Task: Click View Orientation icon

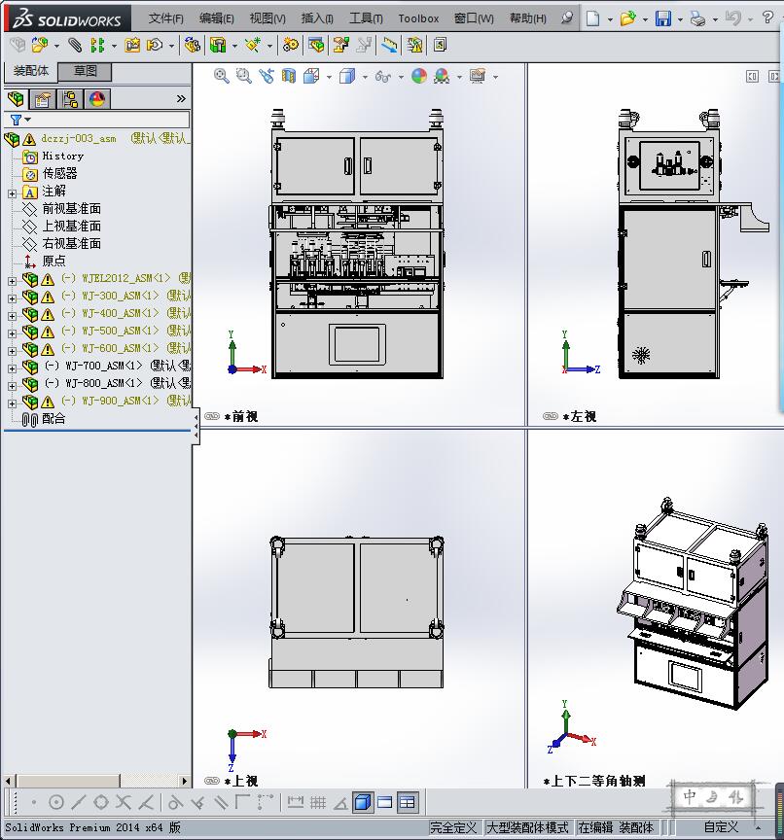Action: (x=311, y=76)
